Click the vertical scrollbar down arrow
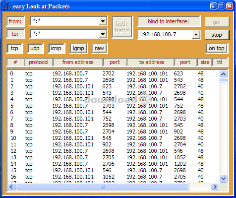 pyautogui.click(x=224, y=178)
